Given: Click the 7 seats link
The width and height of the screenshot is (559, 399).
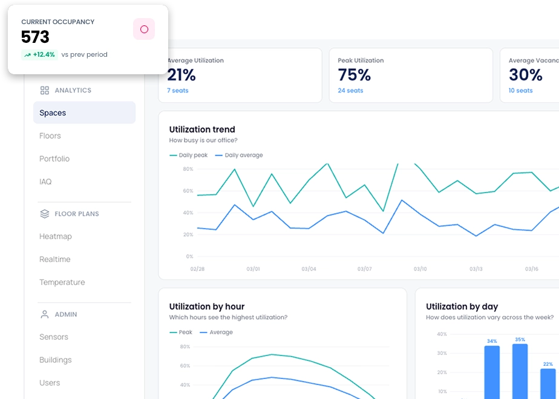Looking at the screenshot, I should pos(178,91).
